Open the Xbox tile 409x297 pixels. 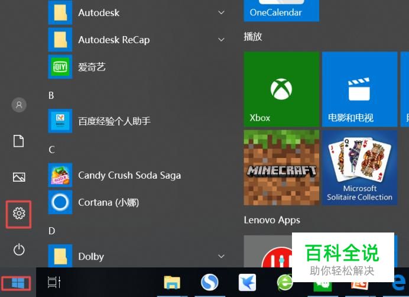[x=281, y=89]
